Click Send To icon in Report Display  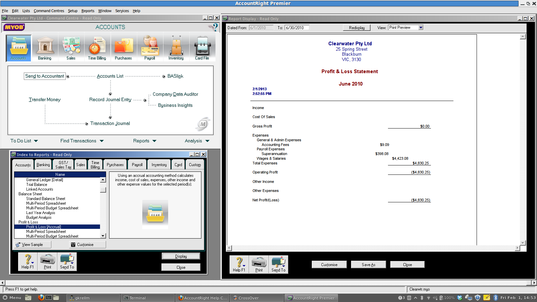coord(279,264)
